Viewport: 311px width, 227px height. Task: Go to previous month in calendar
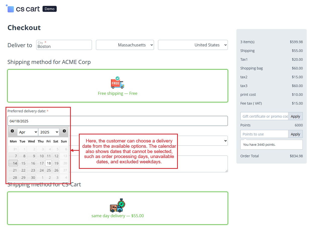[12, 131]
